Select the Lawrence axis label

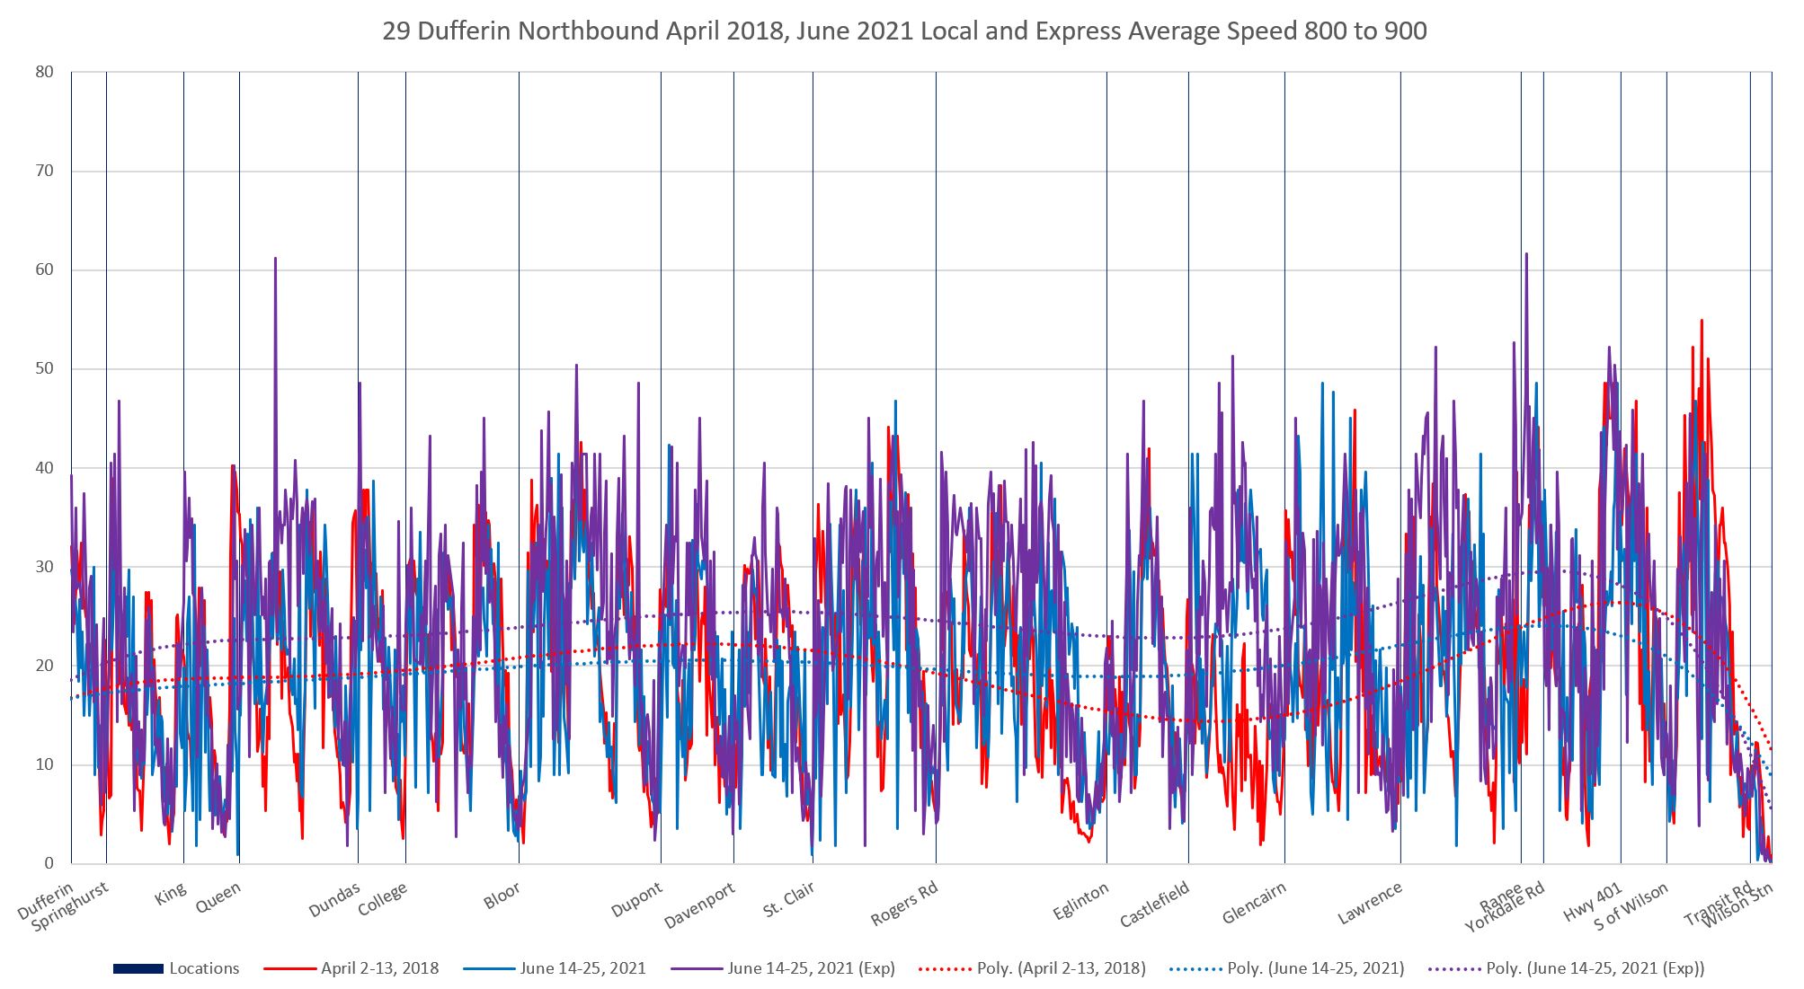tap(1370, 904)
